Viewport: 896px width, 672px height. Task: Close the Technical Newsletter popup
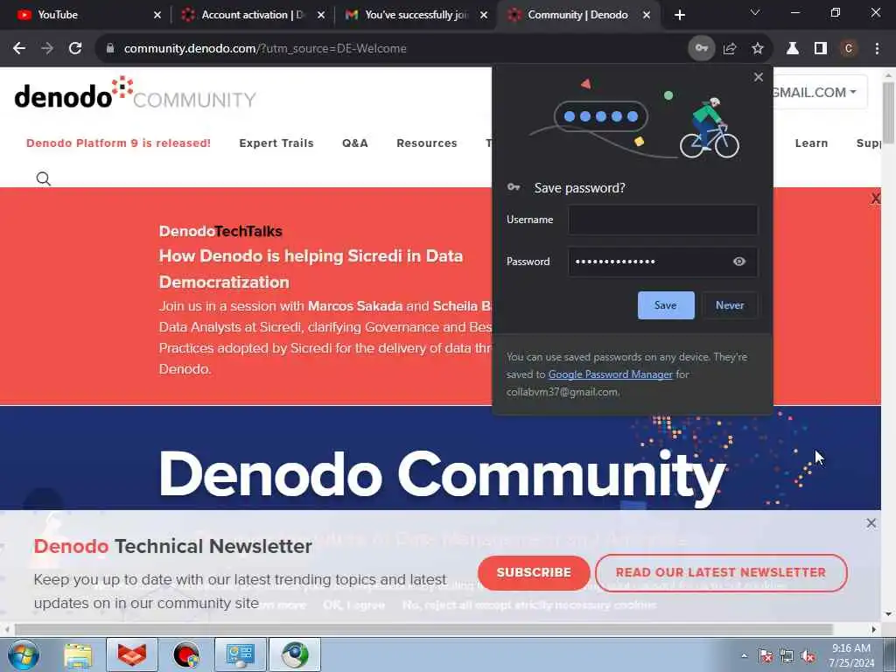coord(871,523)
